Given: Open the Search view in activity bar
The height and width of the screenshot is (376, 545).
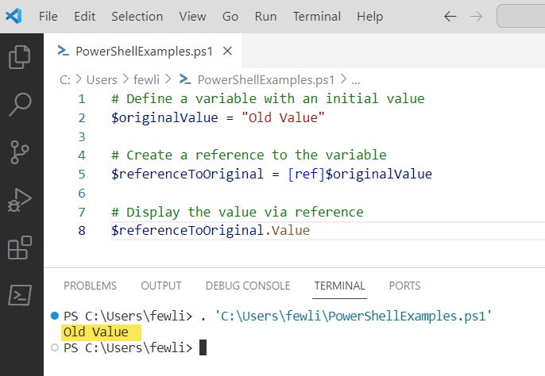Looking at the screenshot, I should click(20, 104).
